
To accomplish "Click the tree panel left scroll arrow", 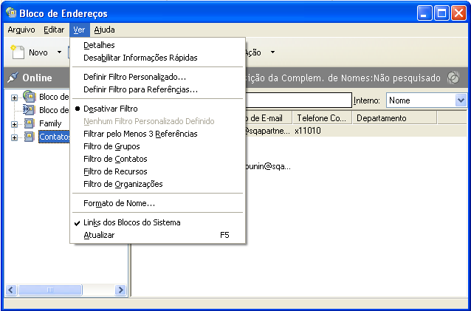I will pyautogui.click(x=11, y=290).
